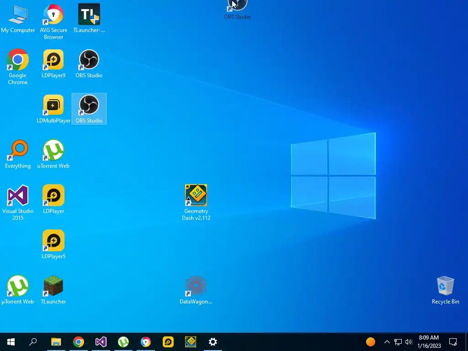Select Visual Studio 2015 desktop shortcut
This screenshot has width=468, height=351.
point(18,203)
